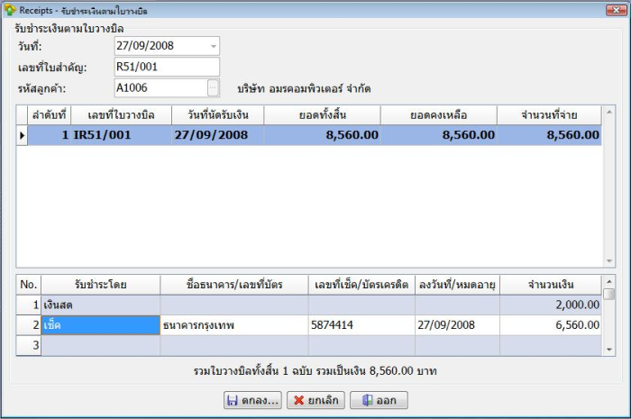This screenshot has width=631, height=419.
Task: Select the เช็ค payment method cell
Action: coord(100,324)
